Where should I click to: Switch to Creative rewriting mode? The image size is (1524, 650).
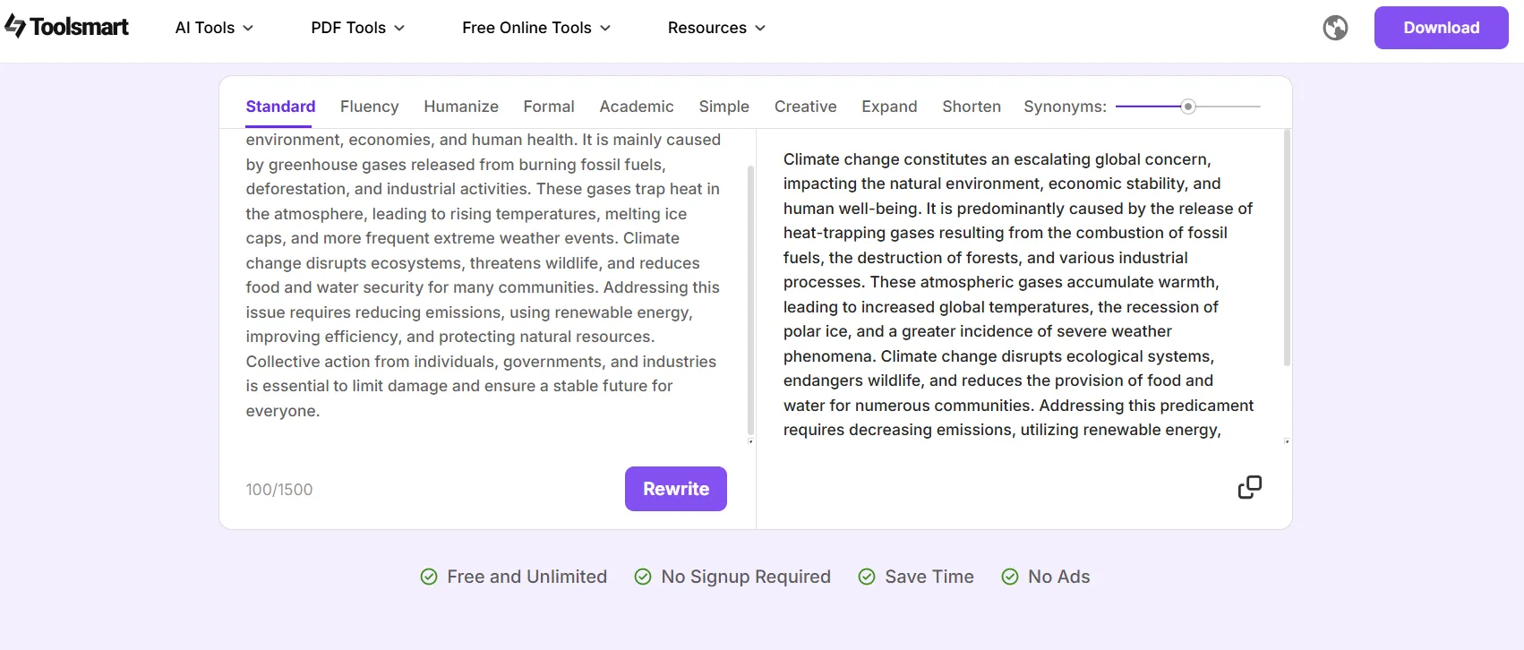point(805,107)
